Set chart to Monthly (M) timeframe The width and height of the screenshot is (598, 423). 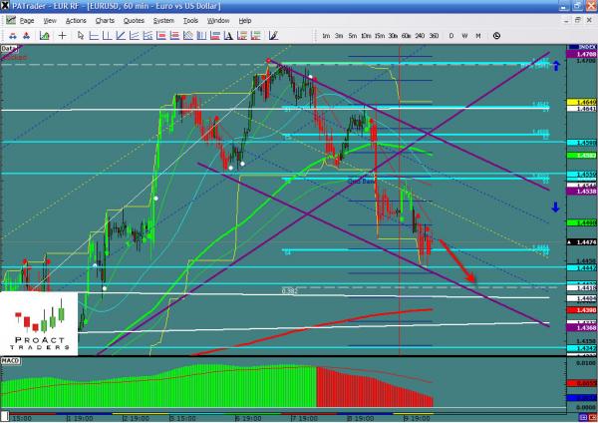(479, 35)
